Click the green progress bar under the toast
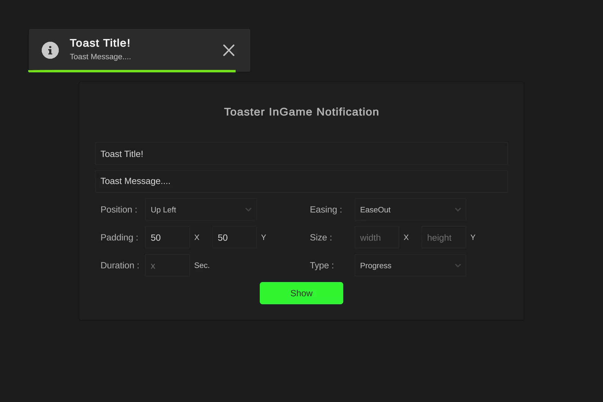The height and width of the screenshot is (402, 603). tap(132, 71)
